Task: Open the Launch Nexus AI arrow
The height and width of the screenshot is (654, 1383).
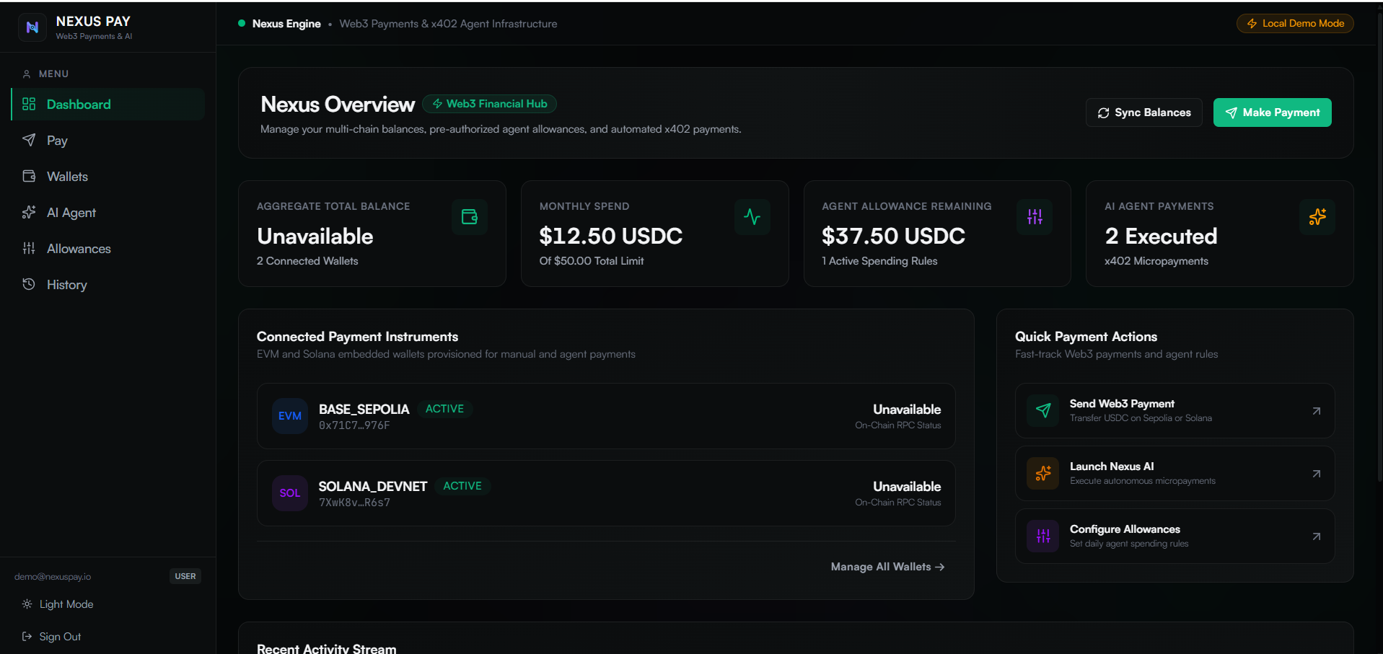Action: 1317,474
